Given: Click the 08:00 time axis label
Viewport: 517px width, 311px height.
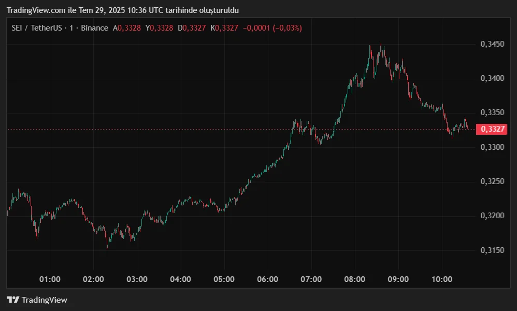Looking at the screenshot, I should pyautogui.click(x=355, y=279).
